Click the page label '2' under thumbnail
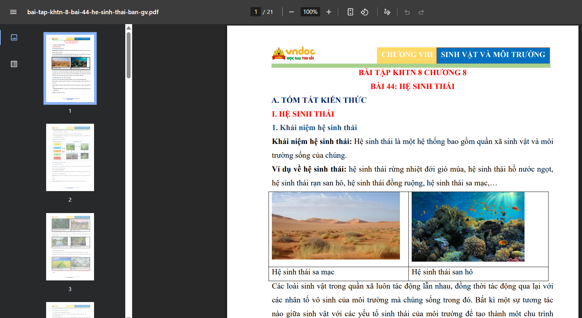Image resolution: width=582 pixels, height=318 pixels. pos(70,200)
